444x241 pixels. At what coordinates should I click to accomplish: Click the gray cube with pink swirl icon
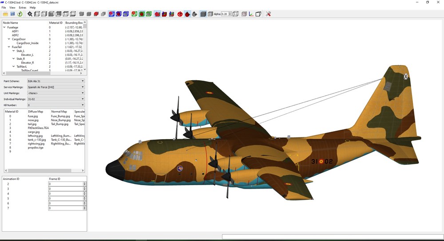coord(244,14)
